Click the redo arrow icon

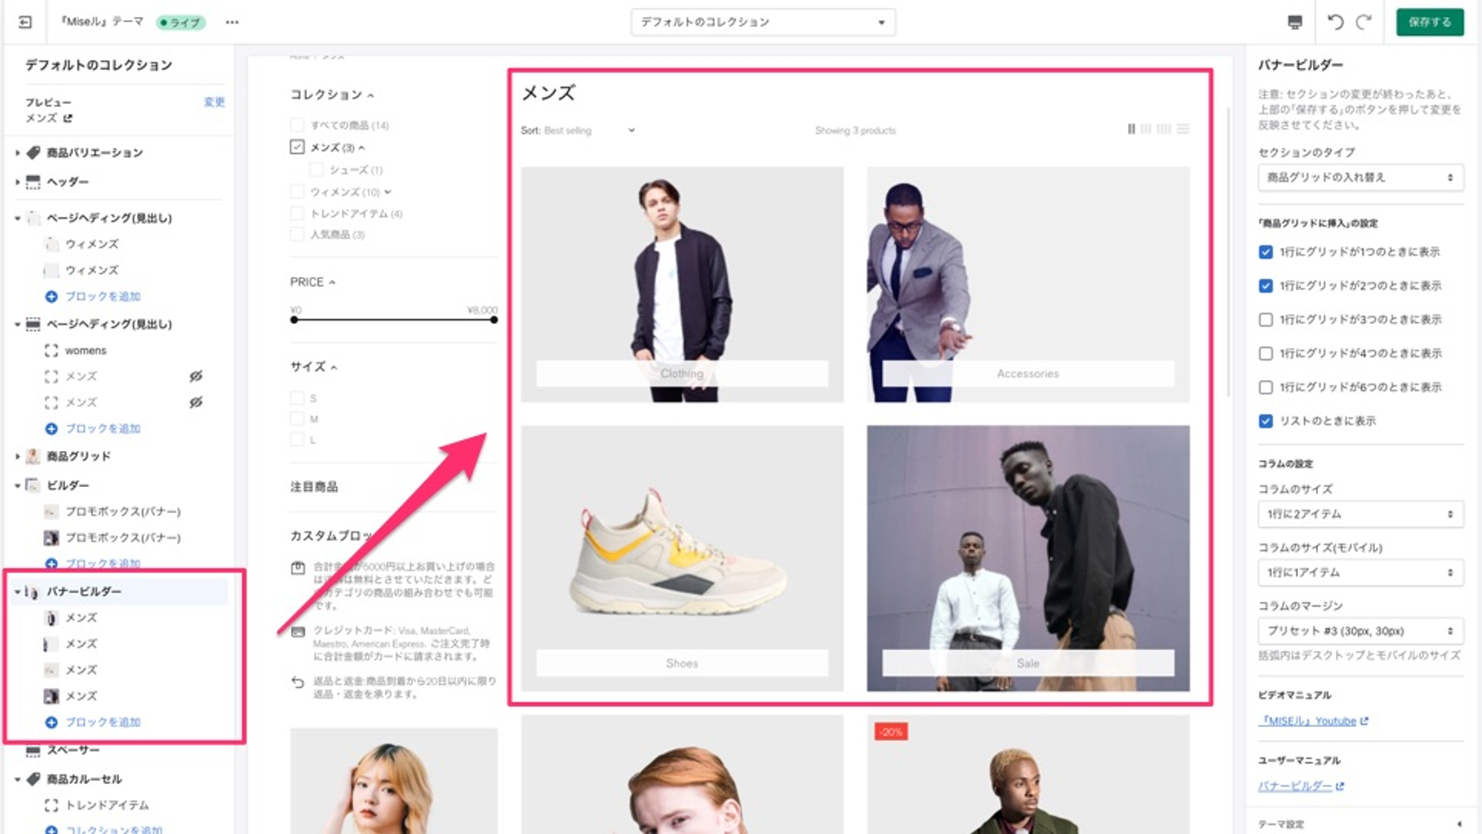click(x=1364, y=22)
